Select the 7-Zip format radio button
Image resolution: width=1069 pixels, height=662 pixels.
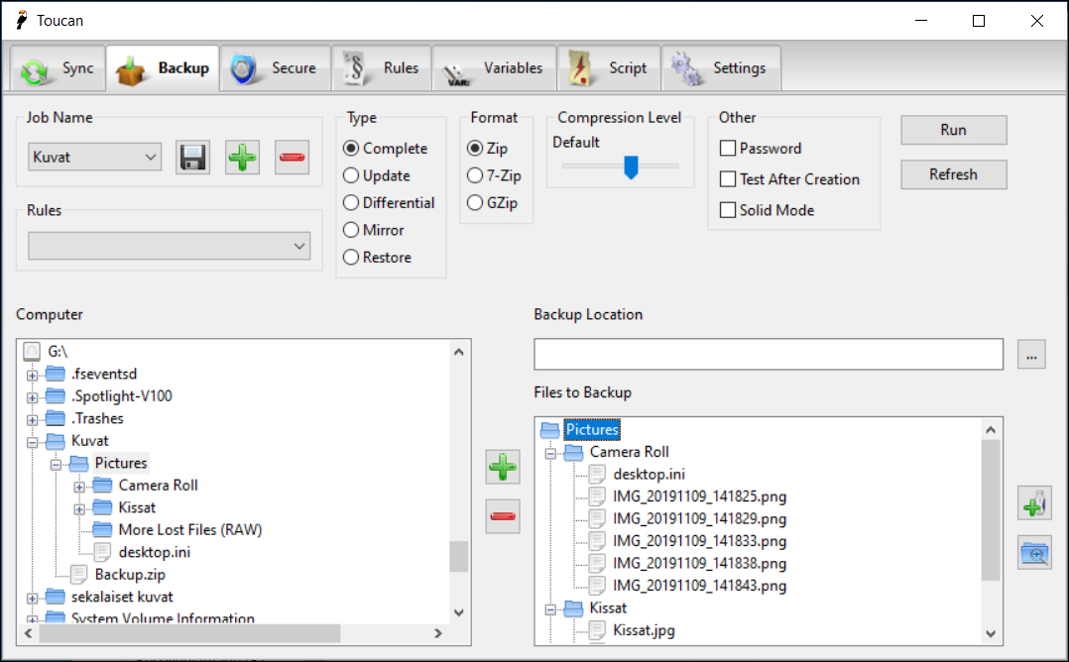(x=475, y=175)
